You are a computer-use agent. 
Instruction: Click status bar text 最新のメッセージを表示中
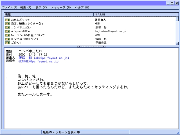tap(61, 132)
